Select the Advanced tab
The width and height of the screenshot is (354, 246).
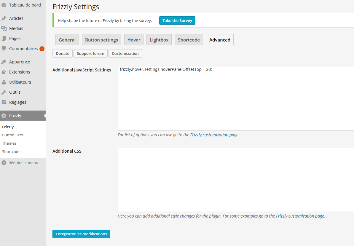tap(220, 40)
